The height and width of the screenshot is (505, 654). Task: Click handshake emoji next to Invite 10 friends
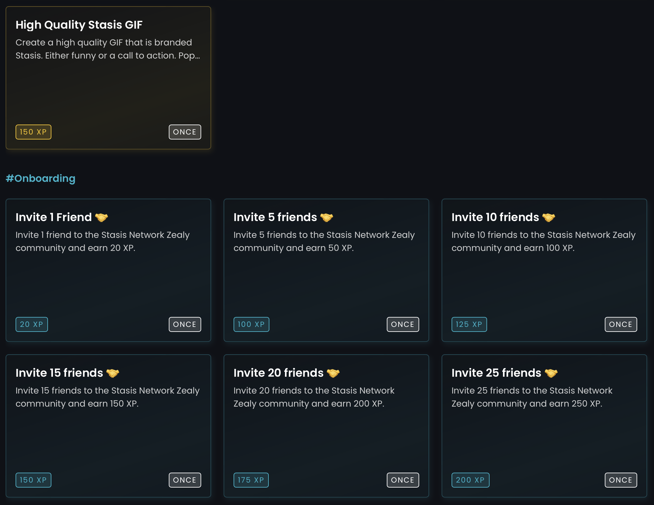pos(549,217)
